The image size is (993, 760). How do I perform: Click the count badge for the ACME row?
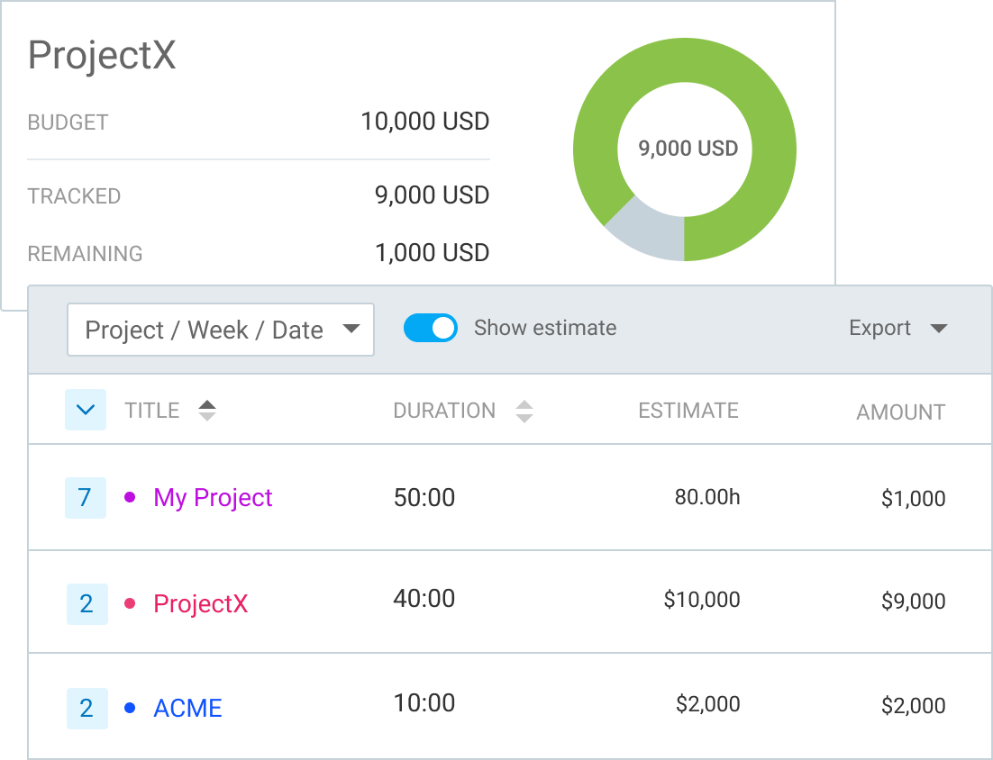pos(86,708)
